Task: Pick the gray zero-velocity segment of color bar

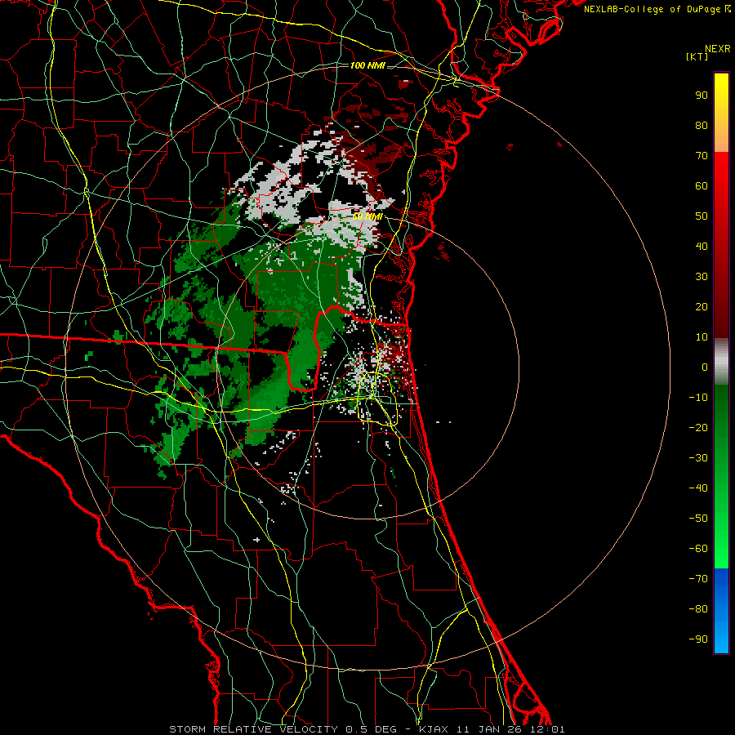Action: [721, 362]
